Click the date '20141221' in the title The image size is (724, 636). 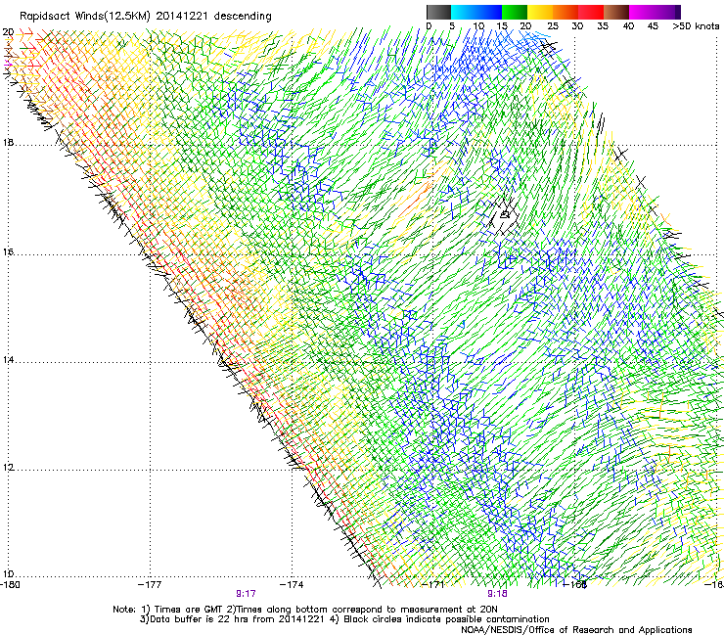(x=182, y=17)
